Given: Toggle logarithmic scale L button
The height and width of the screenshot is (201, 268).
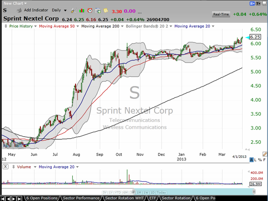Looking at the screenshot, I should pyautogui.click(x=255, y=160).
